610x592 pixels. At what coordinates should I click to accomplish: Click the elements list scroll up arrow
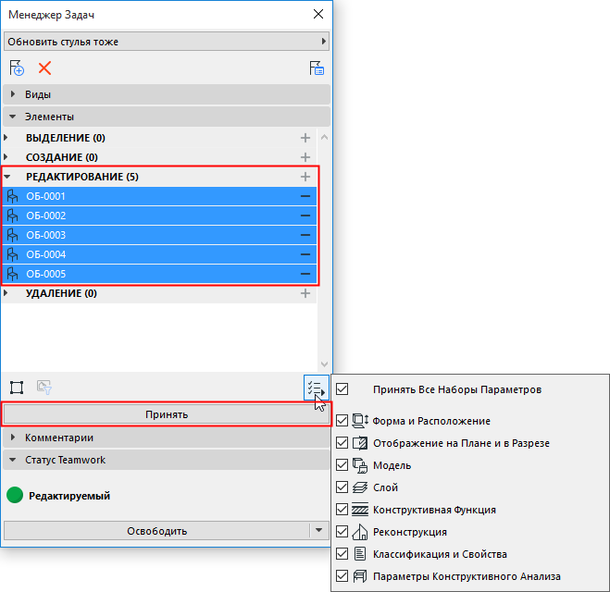pyautogui.click(x=324, y=137)
